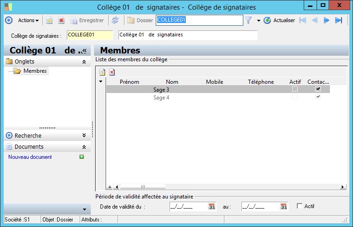The height and width of the screenshot is (227, 353).
Task: Toggle the Contact checkbox for Sage 4
Action: 318,97
